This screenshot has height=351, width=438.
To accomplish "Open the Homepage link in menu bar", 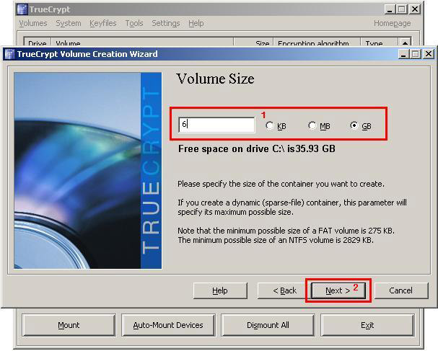I will 393,23.
